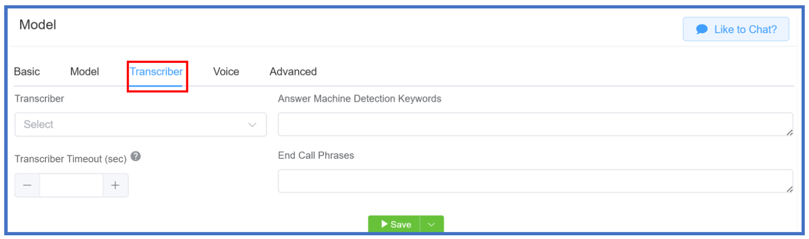
Task: Click the Transcriber Timeout help question icon
Action: pyautogui.click(x=136, y=156)
